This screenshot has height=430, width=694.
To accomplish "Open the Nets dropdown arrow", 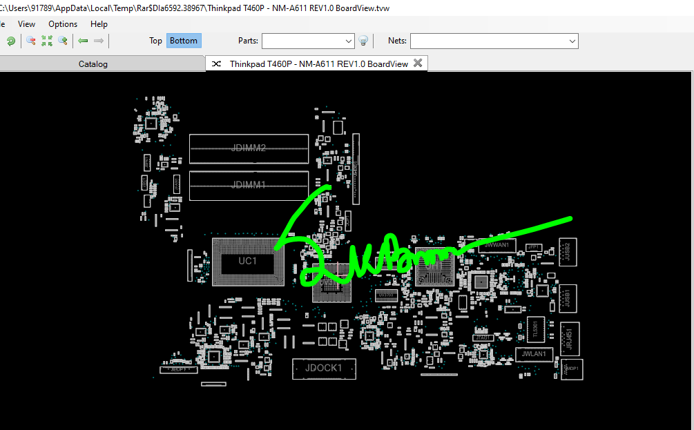I will [572, 41].
